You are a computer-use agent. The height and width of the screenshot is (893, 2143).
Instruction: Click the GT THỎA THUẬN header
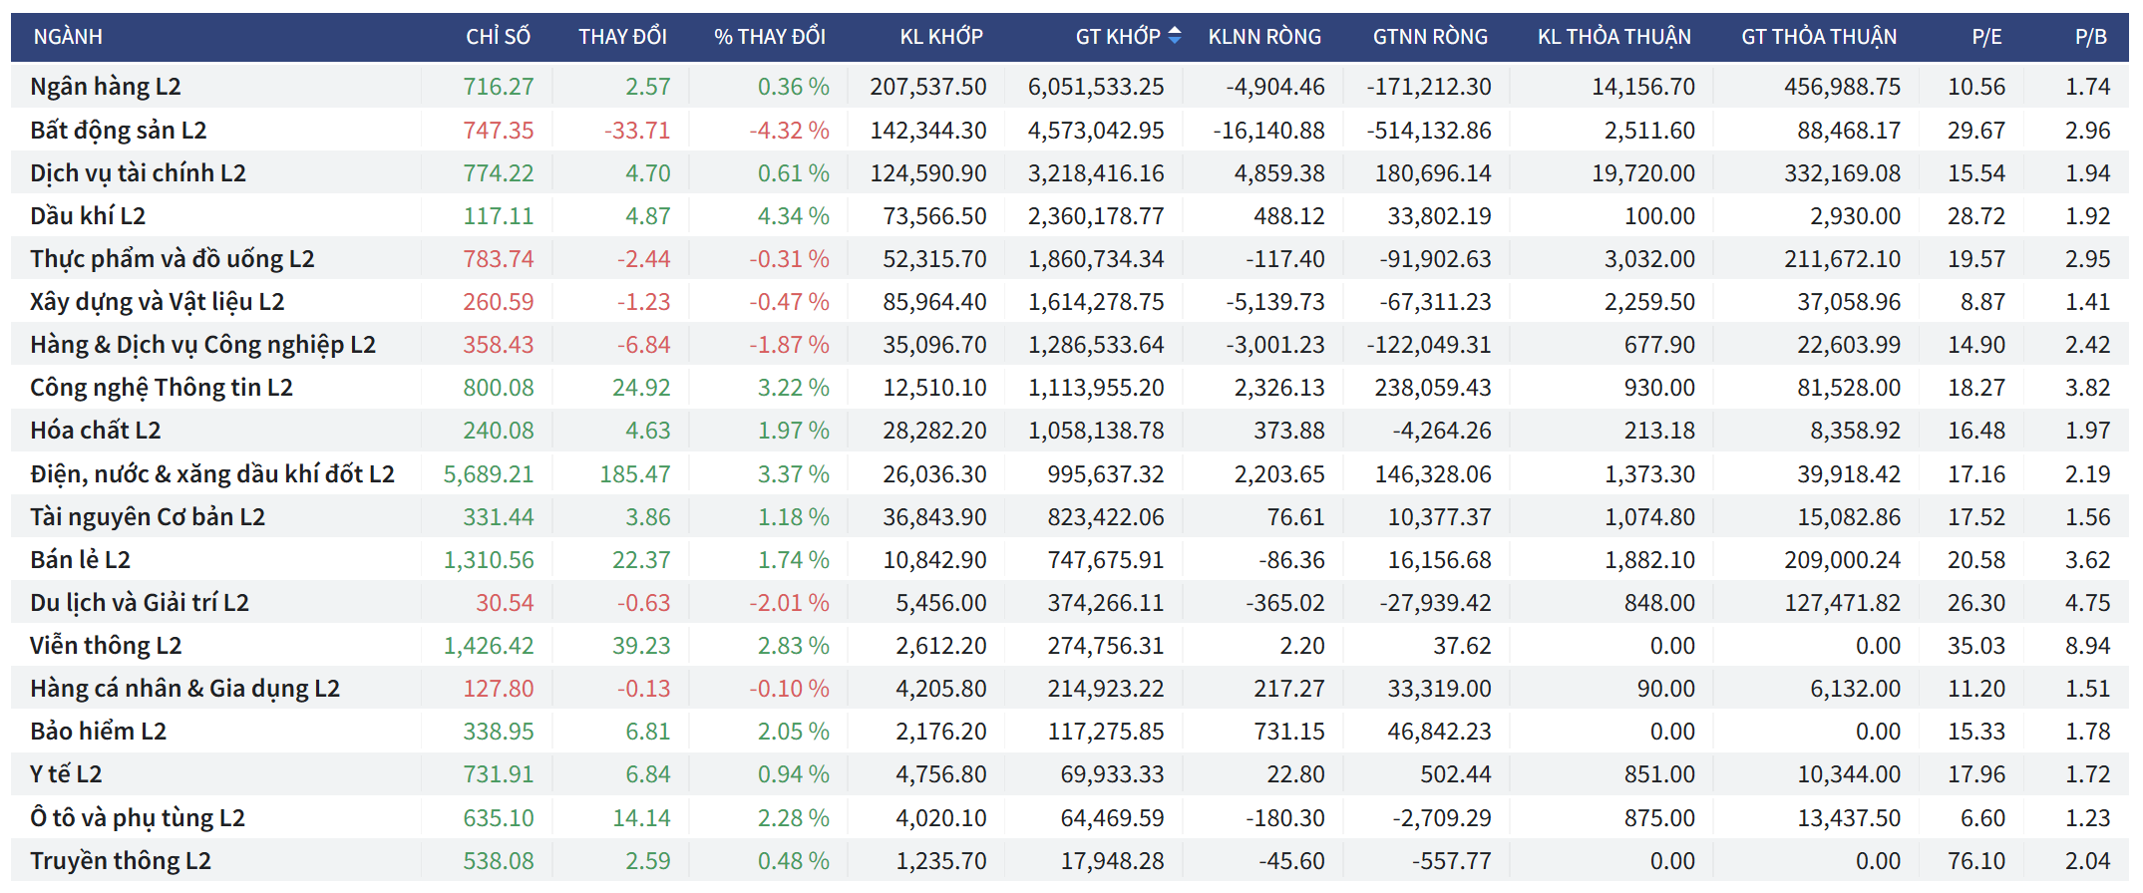pos(1818,37)
